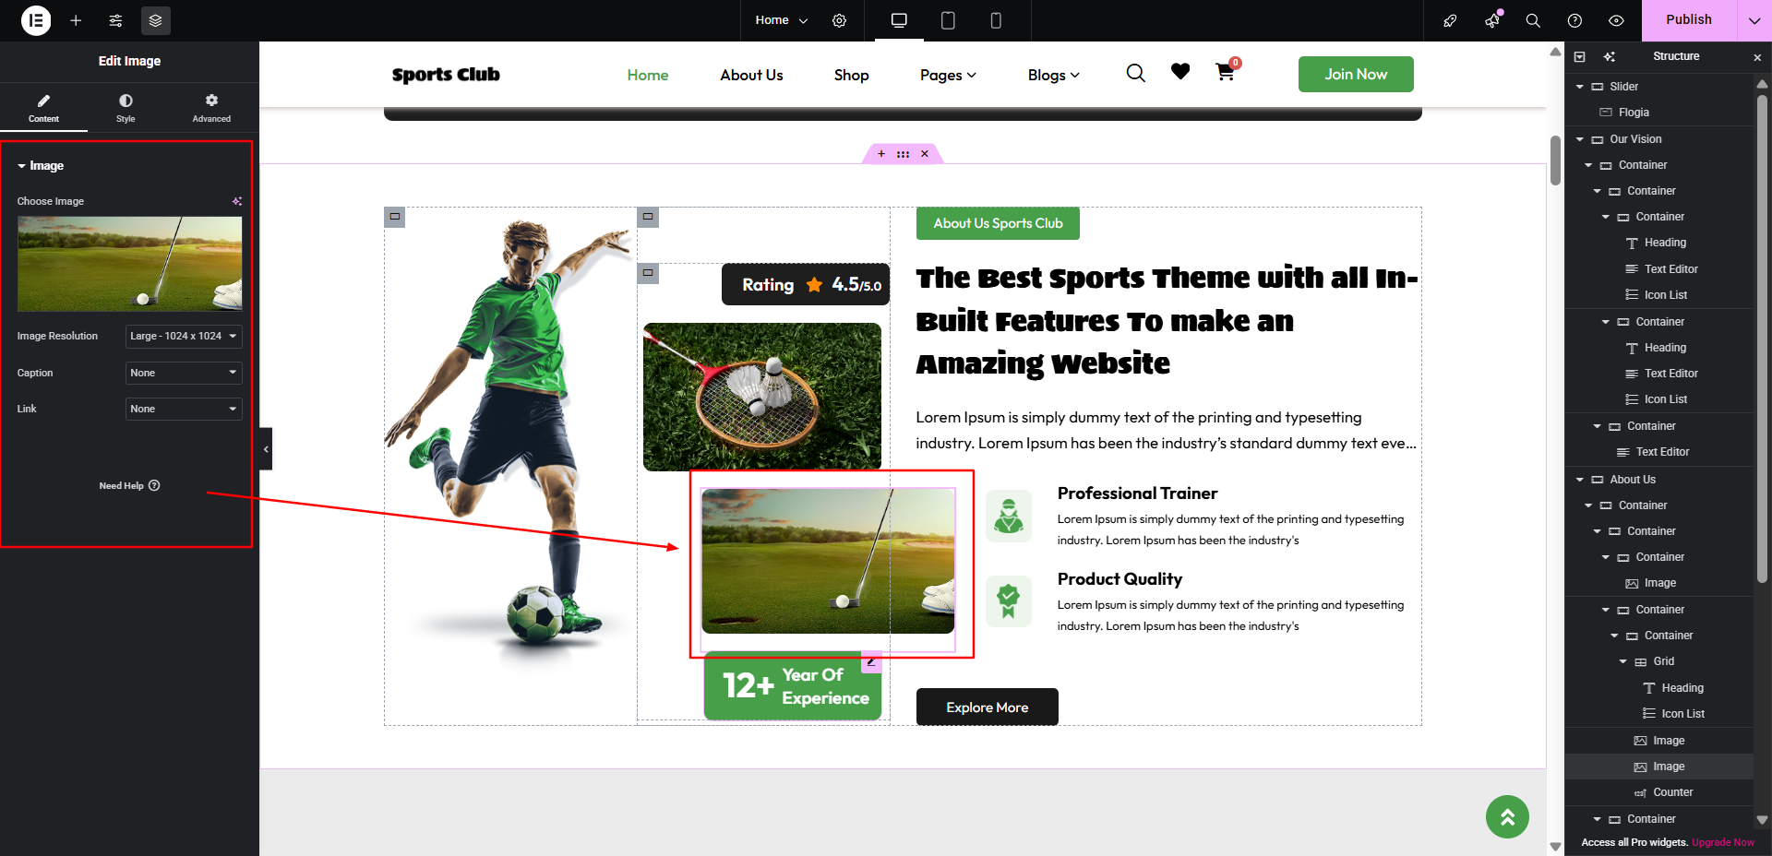Open the Finder search icon
This screenshot has width=1772, height=856.
click(1533, 20)
